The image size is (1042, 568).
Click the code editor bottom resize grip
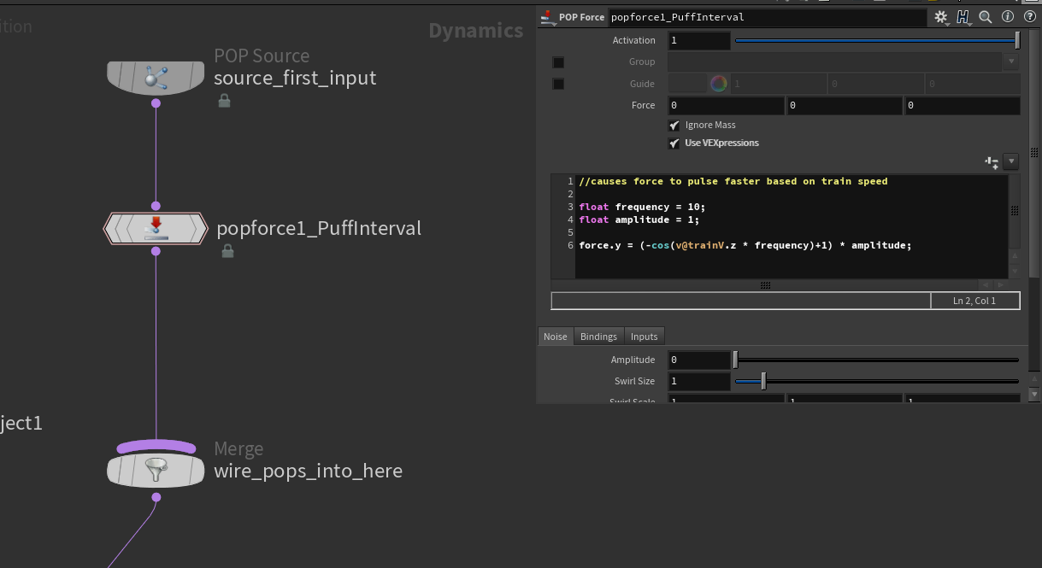(766, 285)
